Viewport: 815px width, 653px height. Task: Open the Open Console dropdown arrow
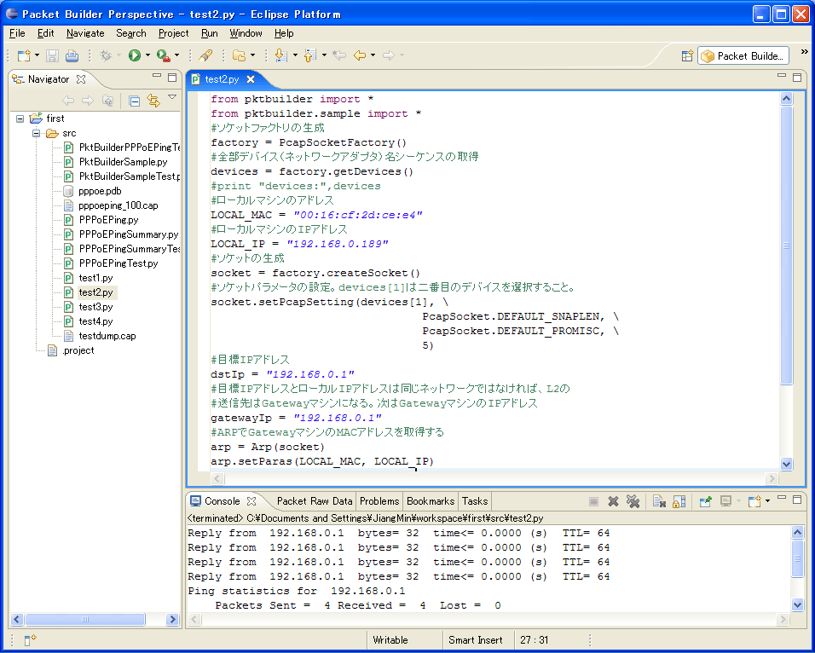768,501
